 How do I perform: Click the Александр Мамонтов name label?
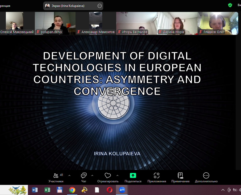click(98, 32)
